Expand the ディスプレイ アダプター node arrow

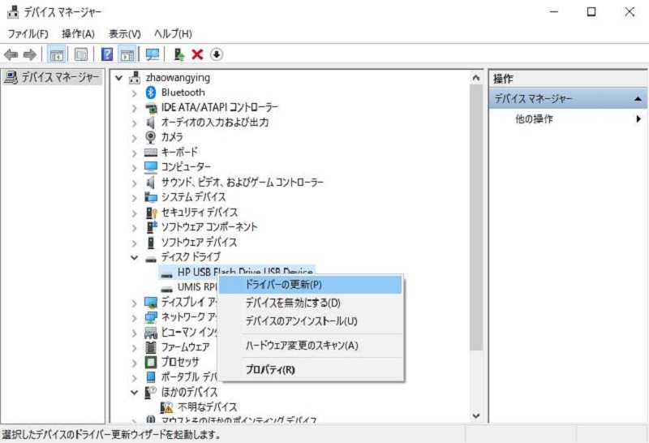tap(134, 303)
